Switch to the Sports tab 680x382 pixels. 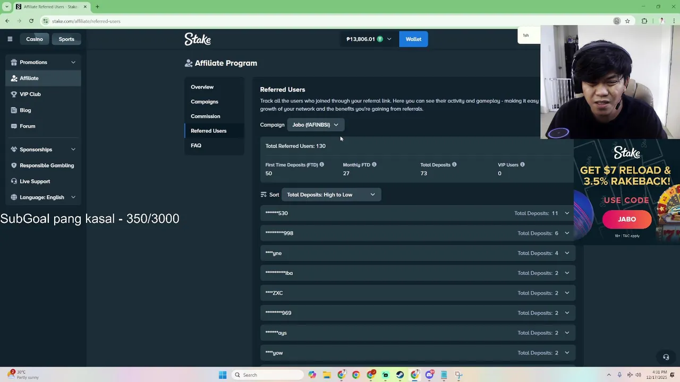(x=66, y=39)
